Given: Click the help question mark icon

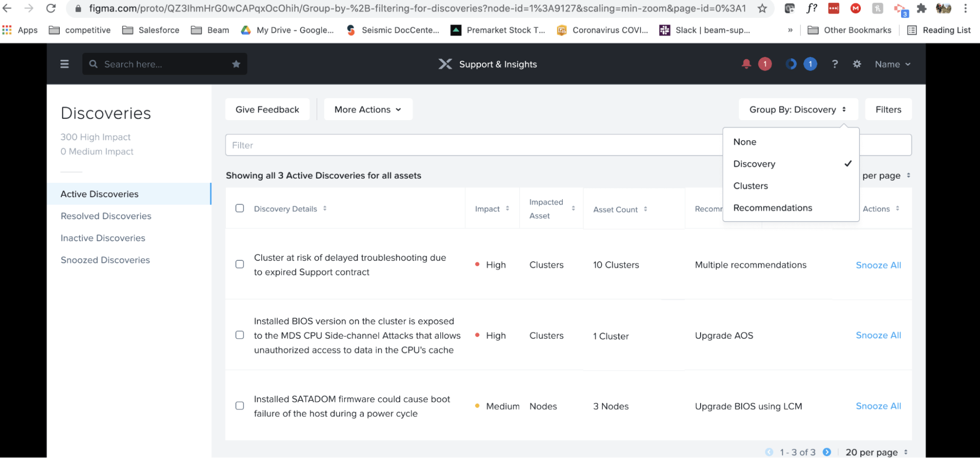Looking at the screenshot, I should coord(835,64).
